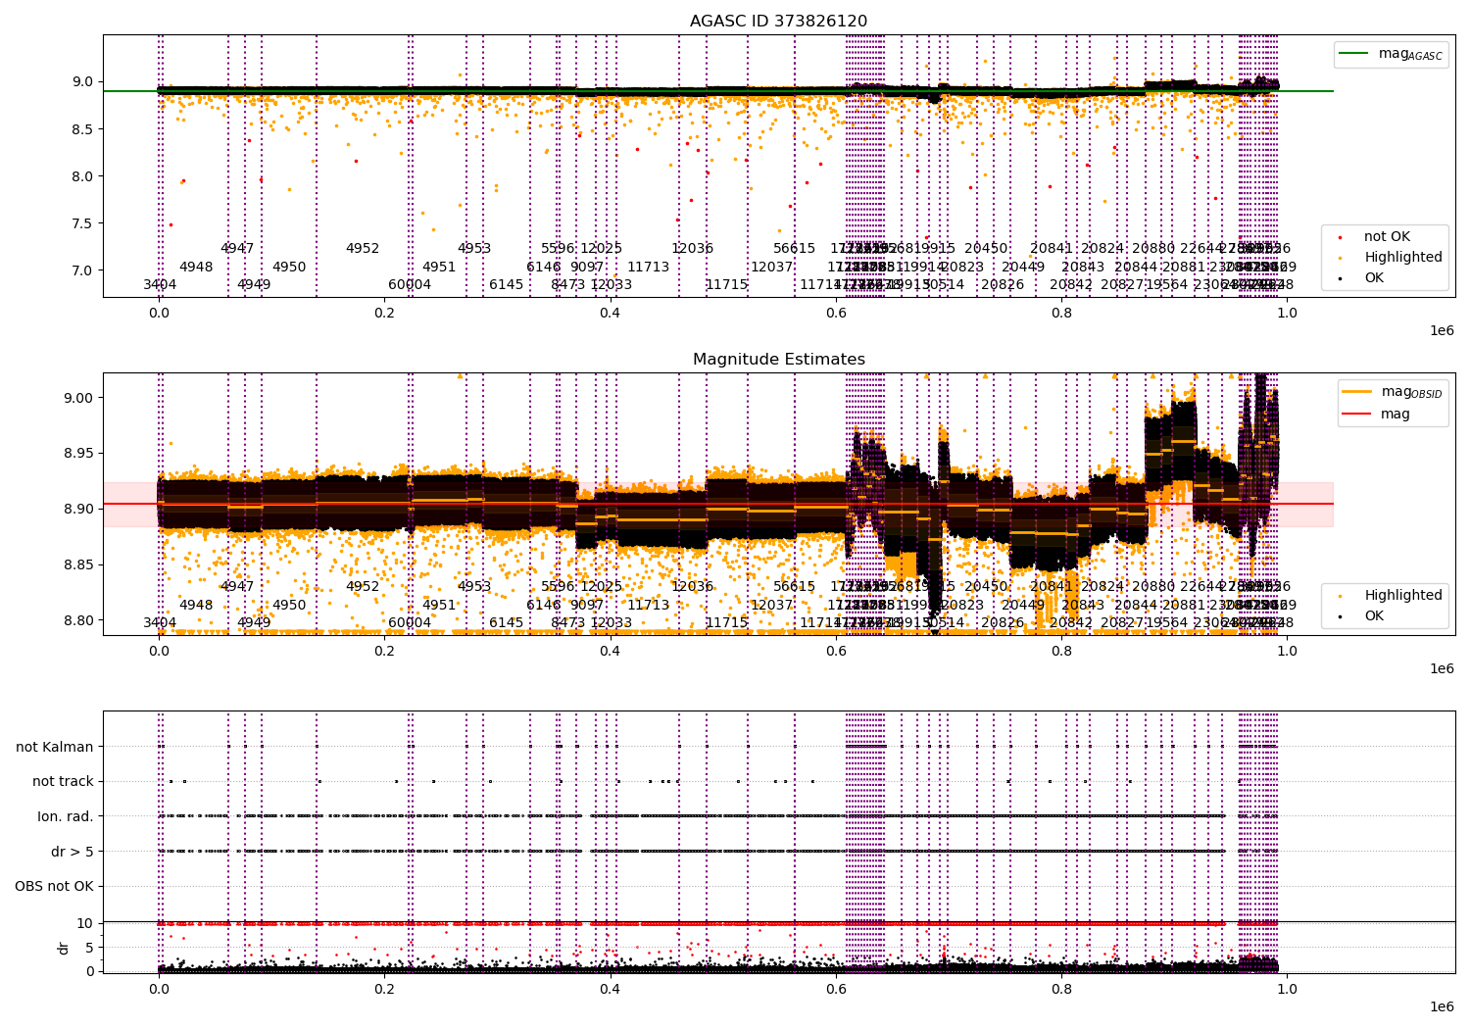
Task: Click obsid label 6145 in AGASC ID plot
Action: (507, 285)
